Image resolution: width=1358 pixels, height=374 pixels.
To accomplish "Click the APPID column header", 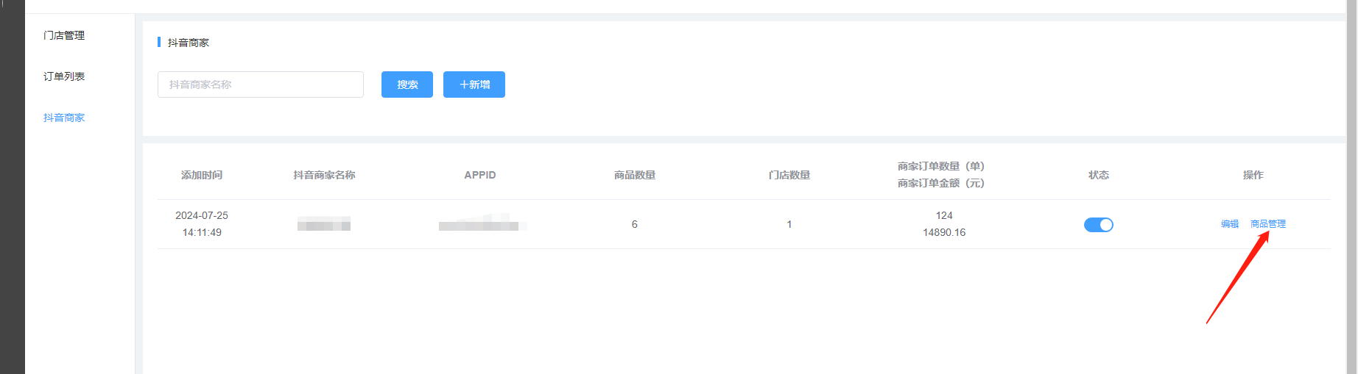I will click(479, 175).
